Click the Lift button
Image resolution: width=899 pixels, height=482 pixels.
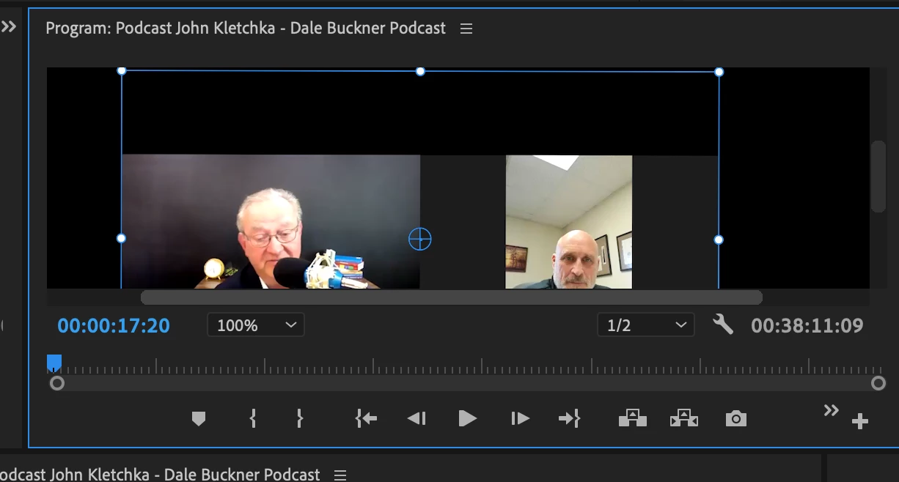tap(633, 418)
